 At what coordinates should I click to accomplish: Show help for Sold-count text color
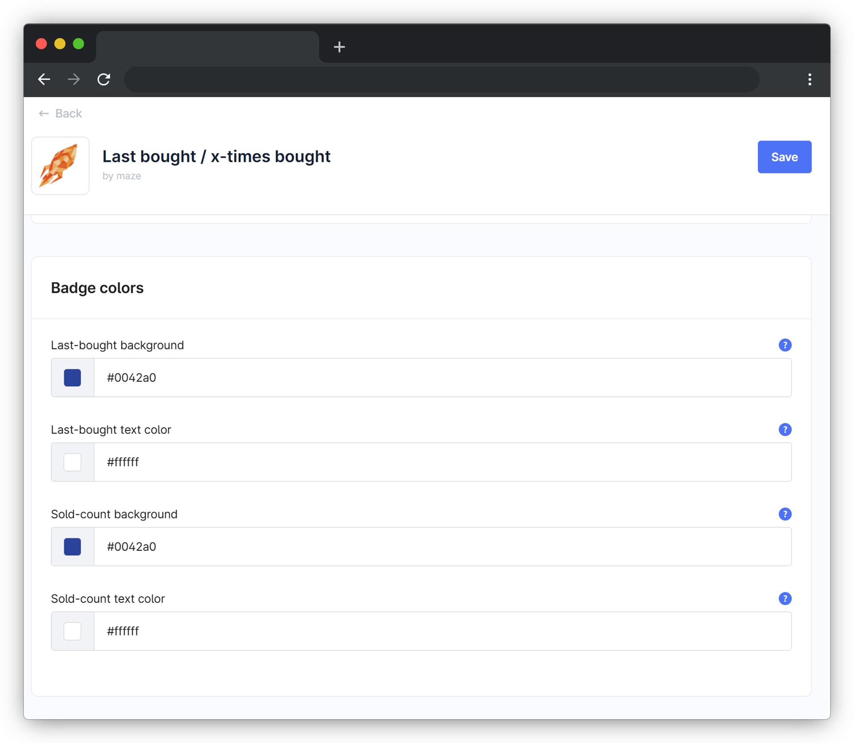pos(785,598)
